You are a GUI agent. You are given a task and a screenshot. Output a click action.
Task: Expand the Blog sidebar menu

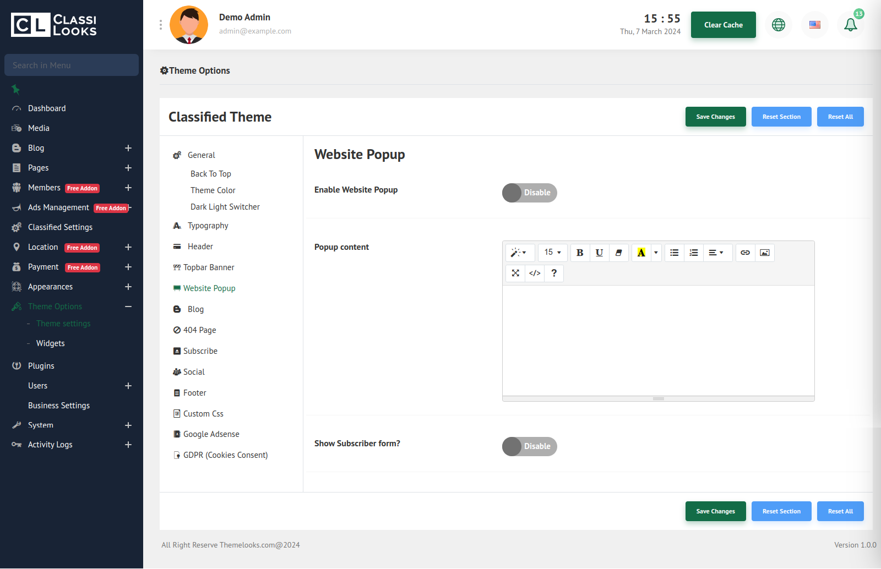[128, 148]
